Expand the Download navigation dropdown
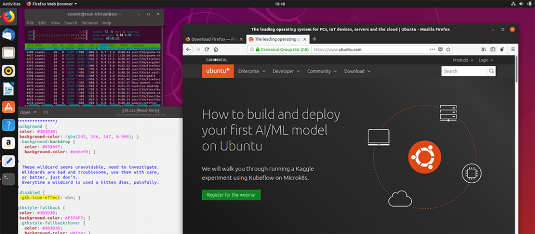535x234 pixels. coord(357,71)
